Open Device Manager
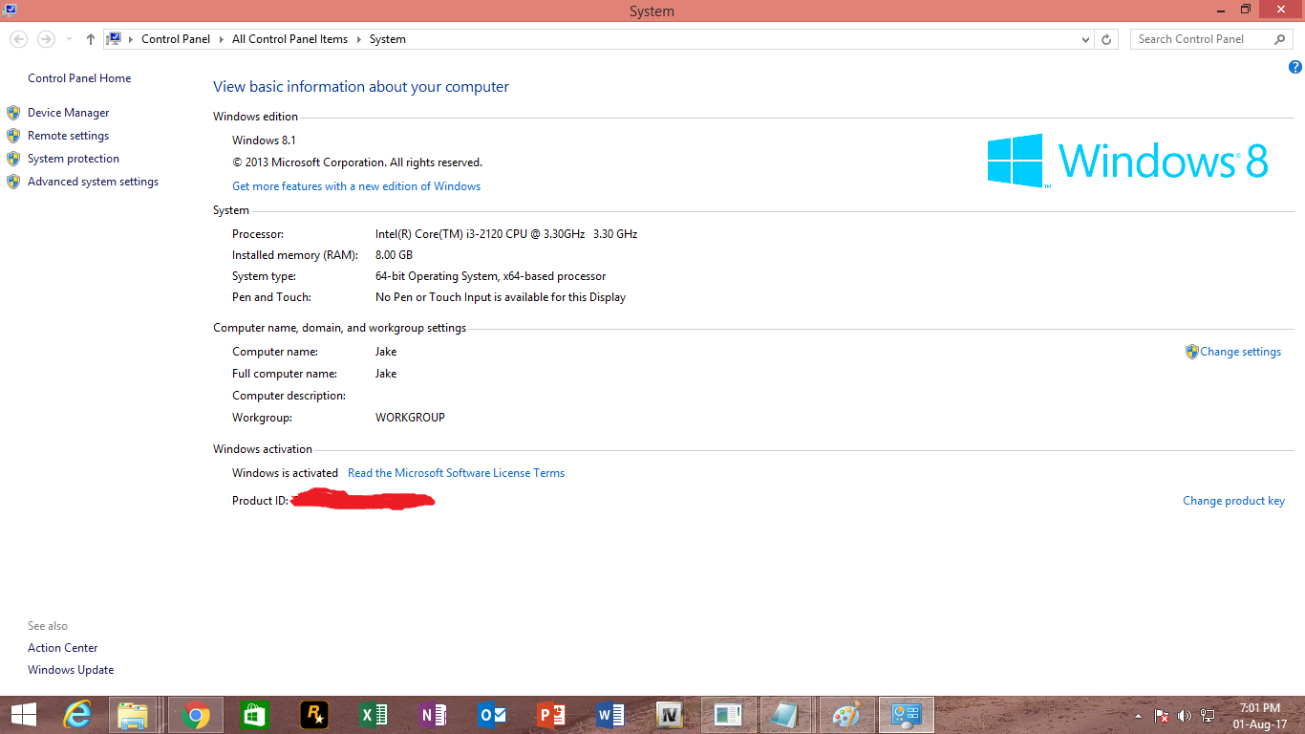1305x734 pixels. (69, 113)
